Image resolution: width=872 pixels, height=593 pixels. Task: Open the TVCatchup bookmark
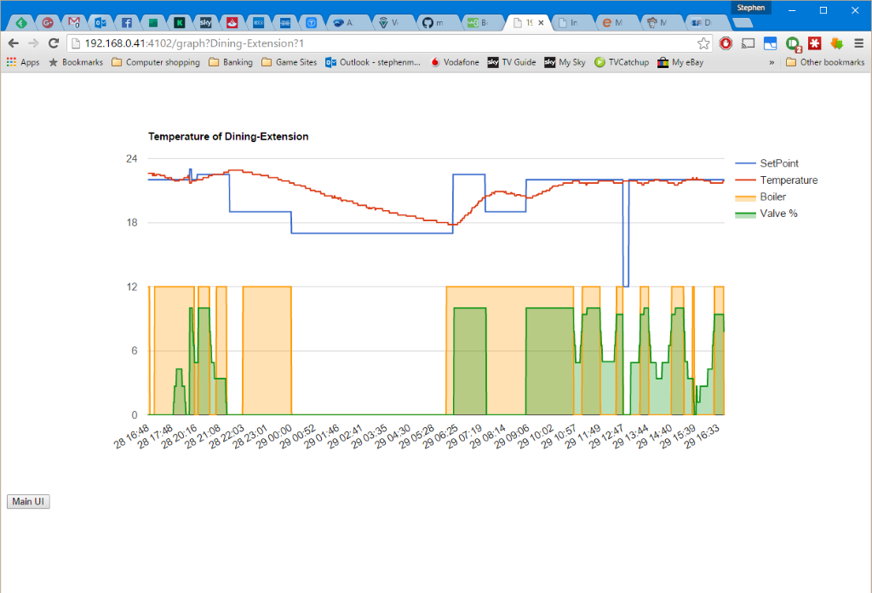(622, 62)
